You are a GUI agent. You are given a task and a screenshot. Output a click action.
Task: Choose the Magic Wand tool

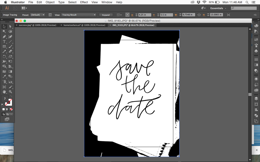coord(4,31)
